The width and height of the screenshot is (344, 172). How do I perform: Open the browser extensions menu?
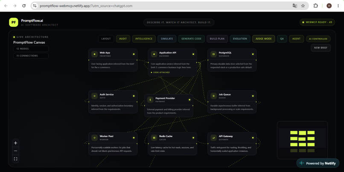(315, 6)
